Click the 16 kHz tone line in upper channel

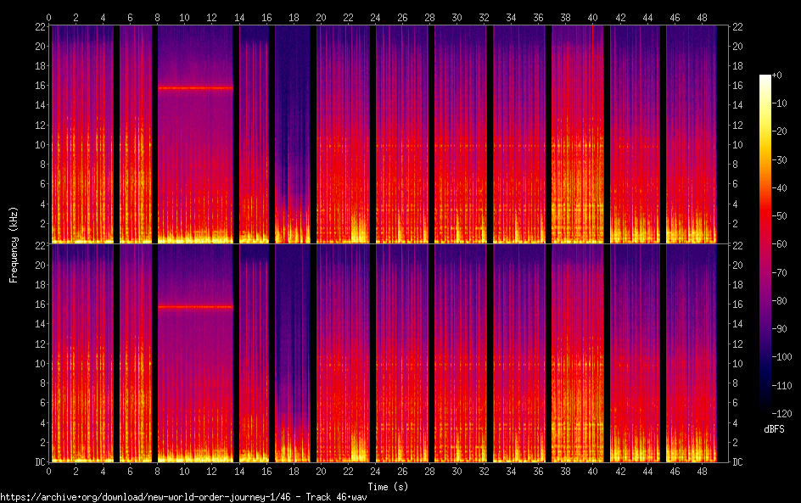click(195, 87)
